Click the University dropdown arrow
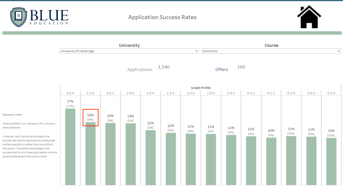Image resolution: width=343 pixels, height=189 pixels. 197,51
